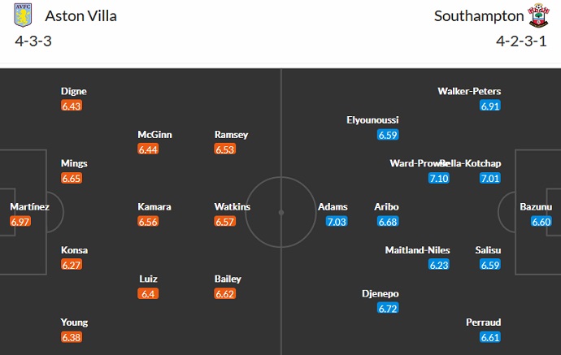
Task: Click Young's 6.38 rating badge
Action: (72, 337)
